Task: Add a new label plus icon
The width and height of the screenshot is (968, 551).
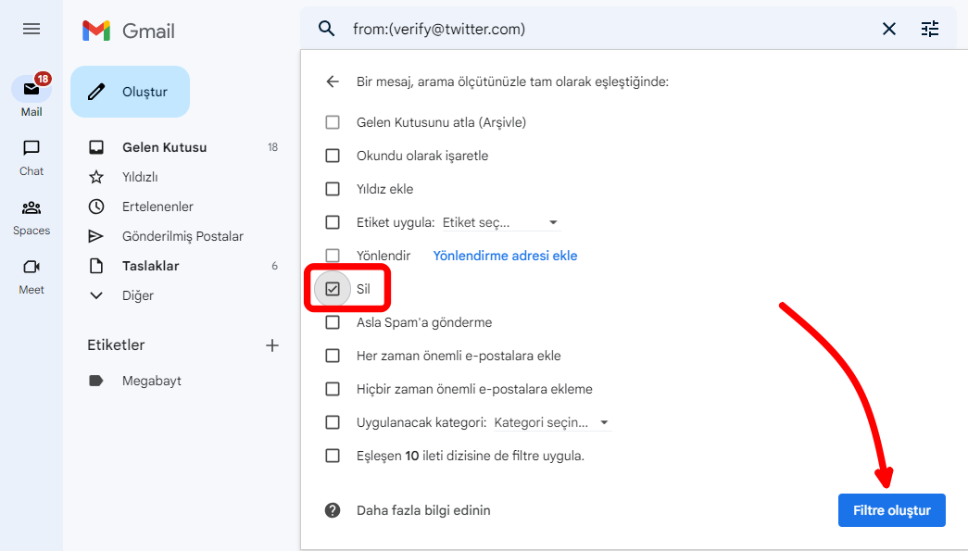Action: [272, 345]
